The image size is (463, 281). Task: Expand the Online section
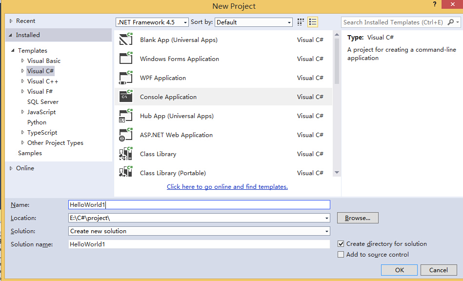tap(11, 168)
